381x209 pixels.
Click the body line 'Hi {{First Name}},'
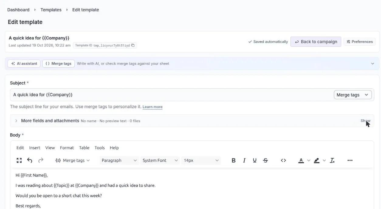pos(32,175)
